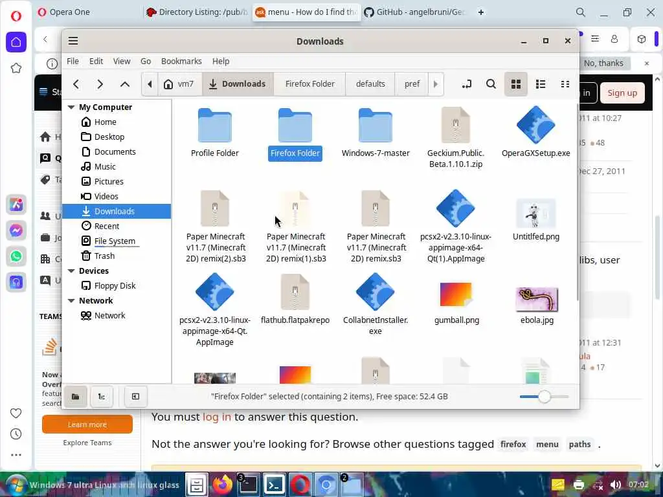The height and width of the screenshot is (497, 663).
Task: Select CollabnetInstaller.exe file
Action: (x=376, y=292)
